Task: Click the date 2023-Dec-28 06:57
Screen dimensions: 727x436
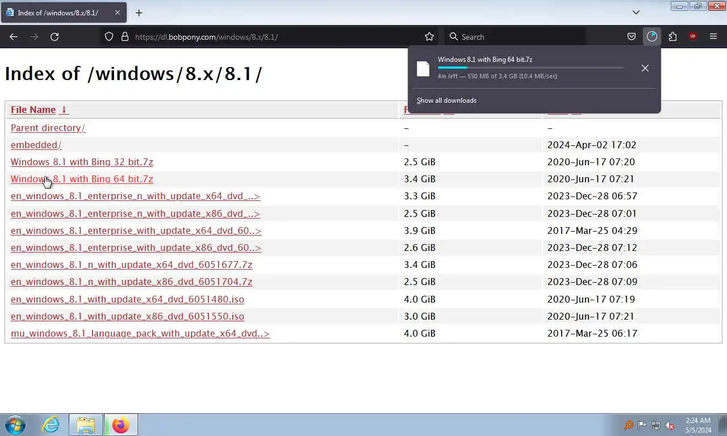Action: coord(592,196)
